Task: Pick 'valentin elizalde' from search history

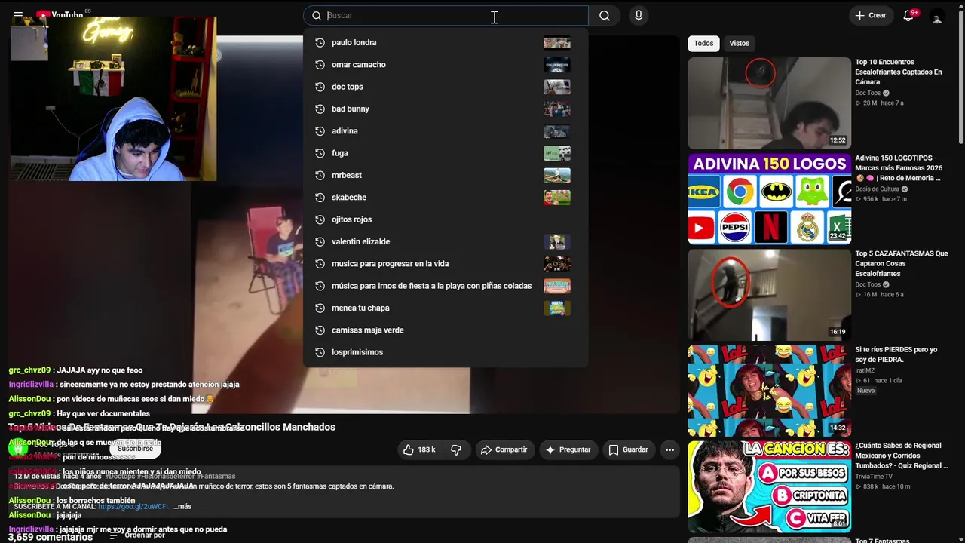Action: pyautogui.click(x=446, y=241)
